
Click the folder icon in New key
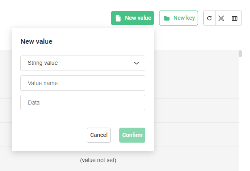pos(167,18)
